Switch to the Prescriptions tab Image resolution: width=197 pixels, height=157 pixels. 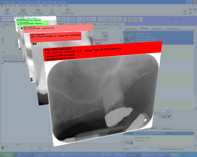tap(172, 29)
